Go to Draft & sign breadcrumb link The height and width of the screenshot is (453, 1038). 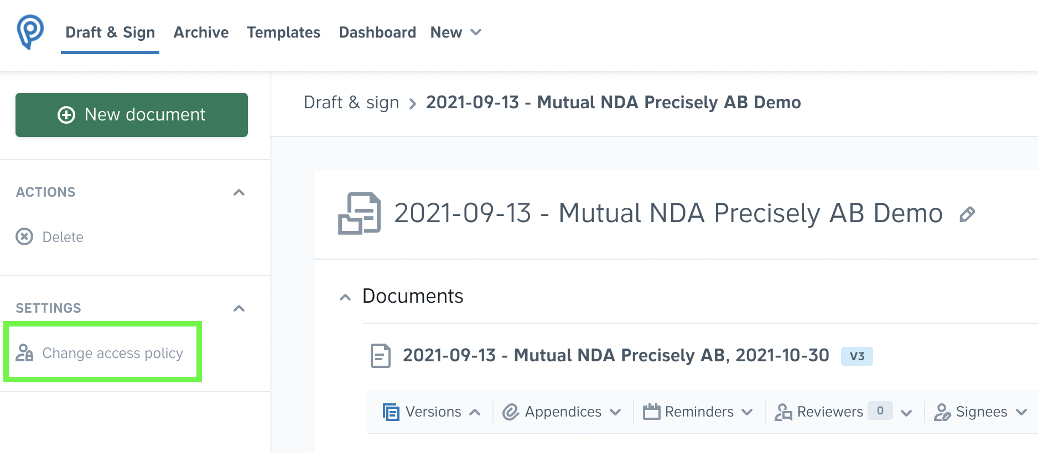click(x=351, y=102)
